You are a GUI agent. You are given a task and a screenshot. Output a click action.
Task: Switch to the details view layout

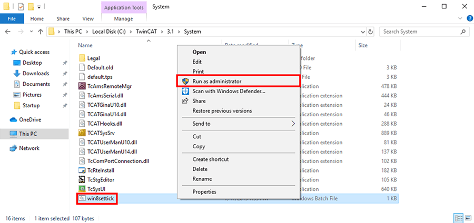point(458,218)
